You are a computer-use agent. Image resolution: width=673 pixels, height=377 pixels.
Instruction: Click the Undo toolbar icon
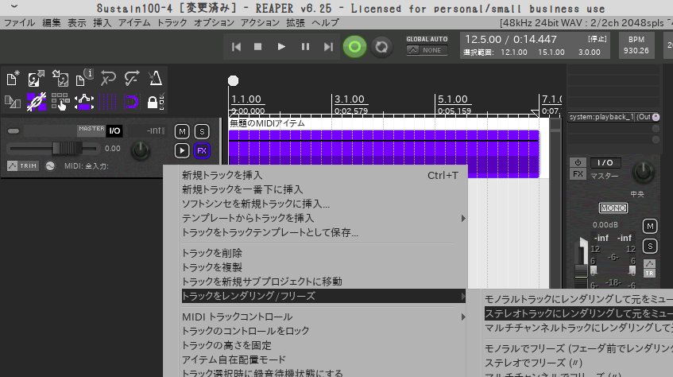[x=108, y=79]
